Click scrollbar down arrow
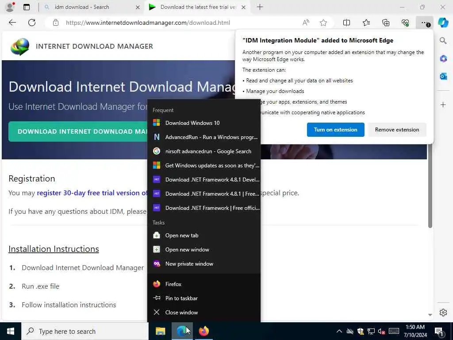 [430, 315]
